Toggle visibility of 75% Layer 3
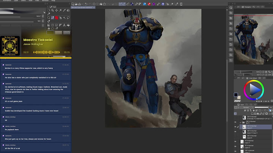273x153 pixels. (235, 142)
